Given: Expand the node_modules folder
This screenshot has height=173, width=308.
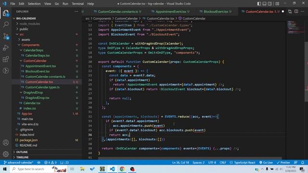Looking at the screenshot, I should coord(30,24).
